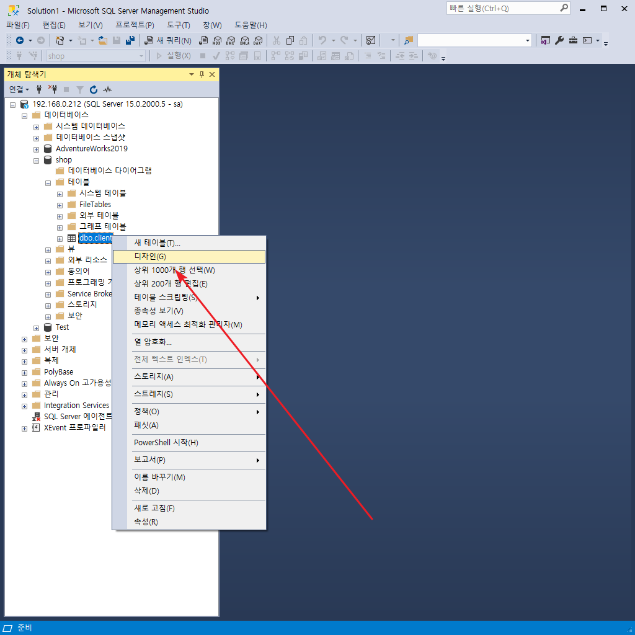Open the 연결 (Connect) dropdown
The image size is (635, 635).
(x=19, y=89)
